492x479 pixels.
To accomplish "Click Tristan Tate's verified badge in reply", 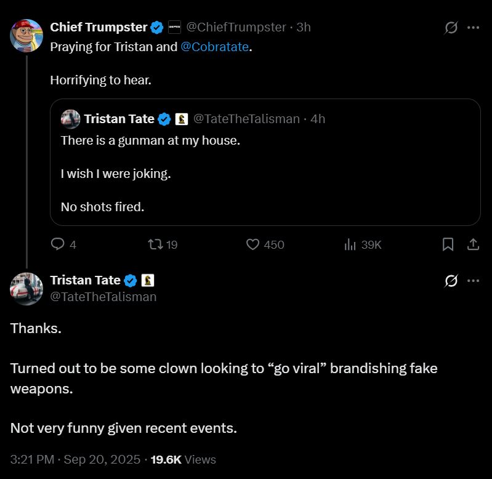I will point(131,281).
